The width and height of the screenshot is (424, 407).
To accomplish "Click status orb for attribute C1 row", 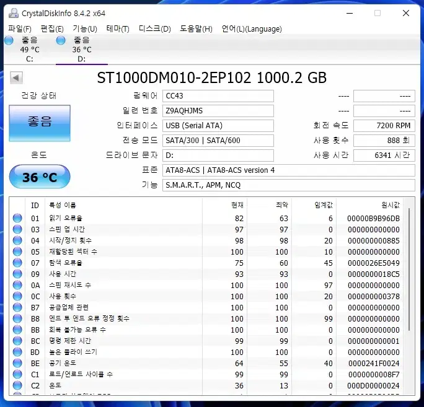I will [17, 374].
